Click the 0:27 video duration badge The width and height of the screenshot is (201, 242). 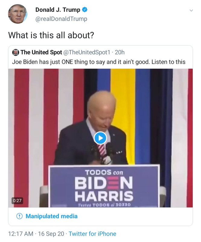tap(17, 201)
